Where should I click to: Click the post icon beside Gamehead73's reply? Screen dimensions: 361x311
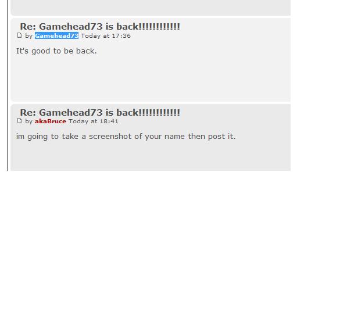[19, 35]
